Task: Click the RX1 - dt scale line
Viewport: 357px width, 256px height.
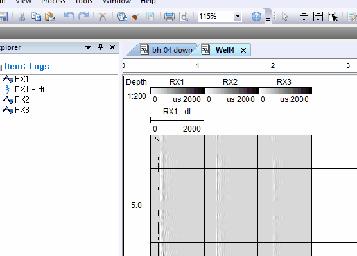Action: 177,120
